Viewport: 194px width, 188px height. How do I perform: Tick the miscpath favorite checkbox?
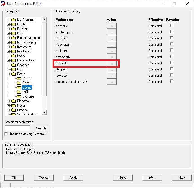click(x=172, y=38)
